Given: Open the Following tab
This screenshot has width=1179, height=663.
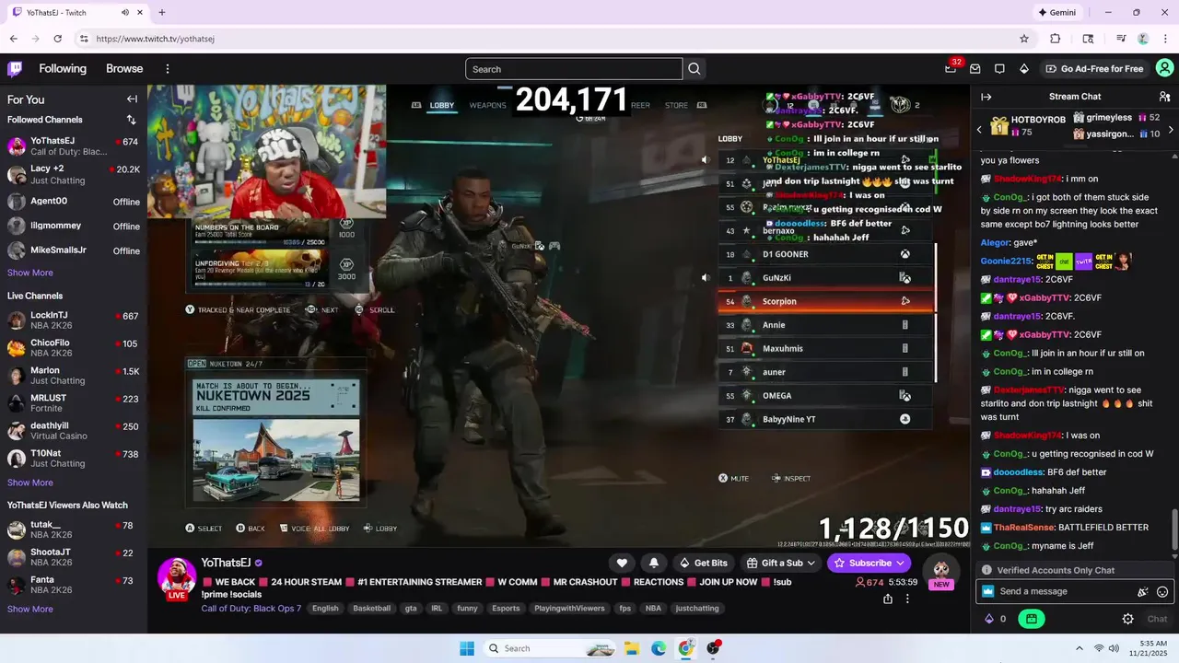Looking at the screenshot, I should (x=63, y=69).
